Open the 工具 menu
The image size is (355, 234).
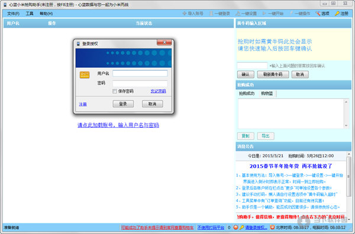(x=30, y=14)
